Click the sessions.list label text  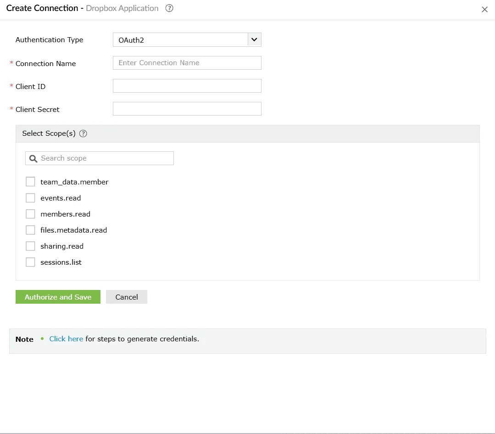pyautogui.click(x=61, y=262)
